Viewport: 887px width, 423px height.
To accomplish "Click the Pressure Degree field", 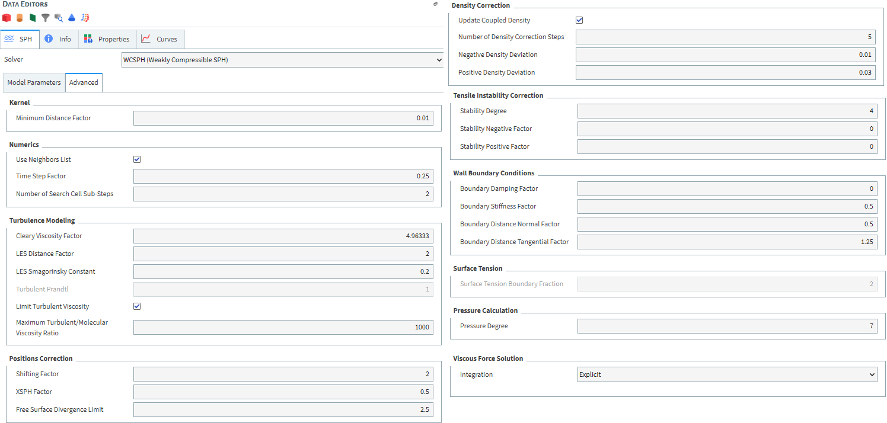I will (727, 326).
